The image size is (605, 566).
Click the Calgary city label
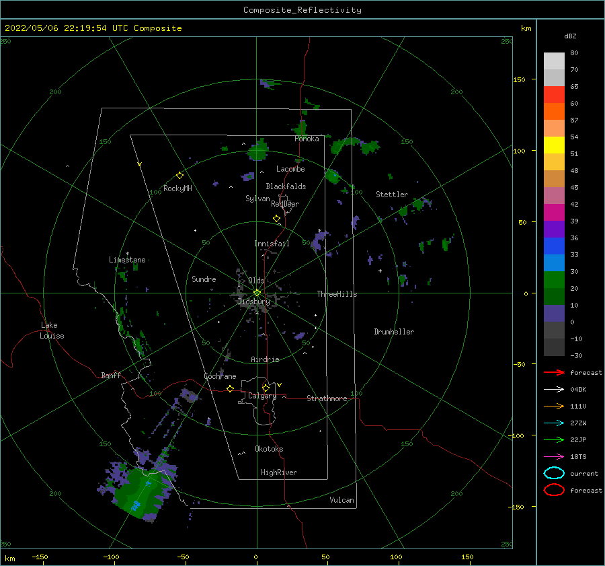(262, 396)
